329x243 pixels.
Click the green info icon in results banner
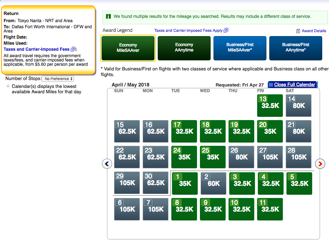coord(108,16)
